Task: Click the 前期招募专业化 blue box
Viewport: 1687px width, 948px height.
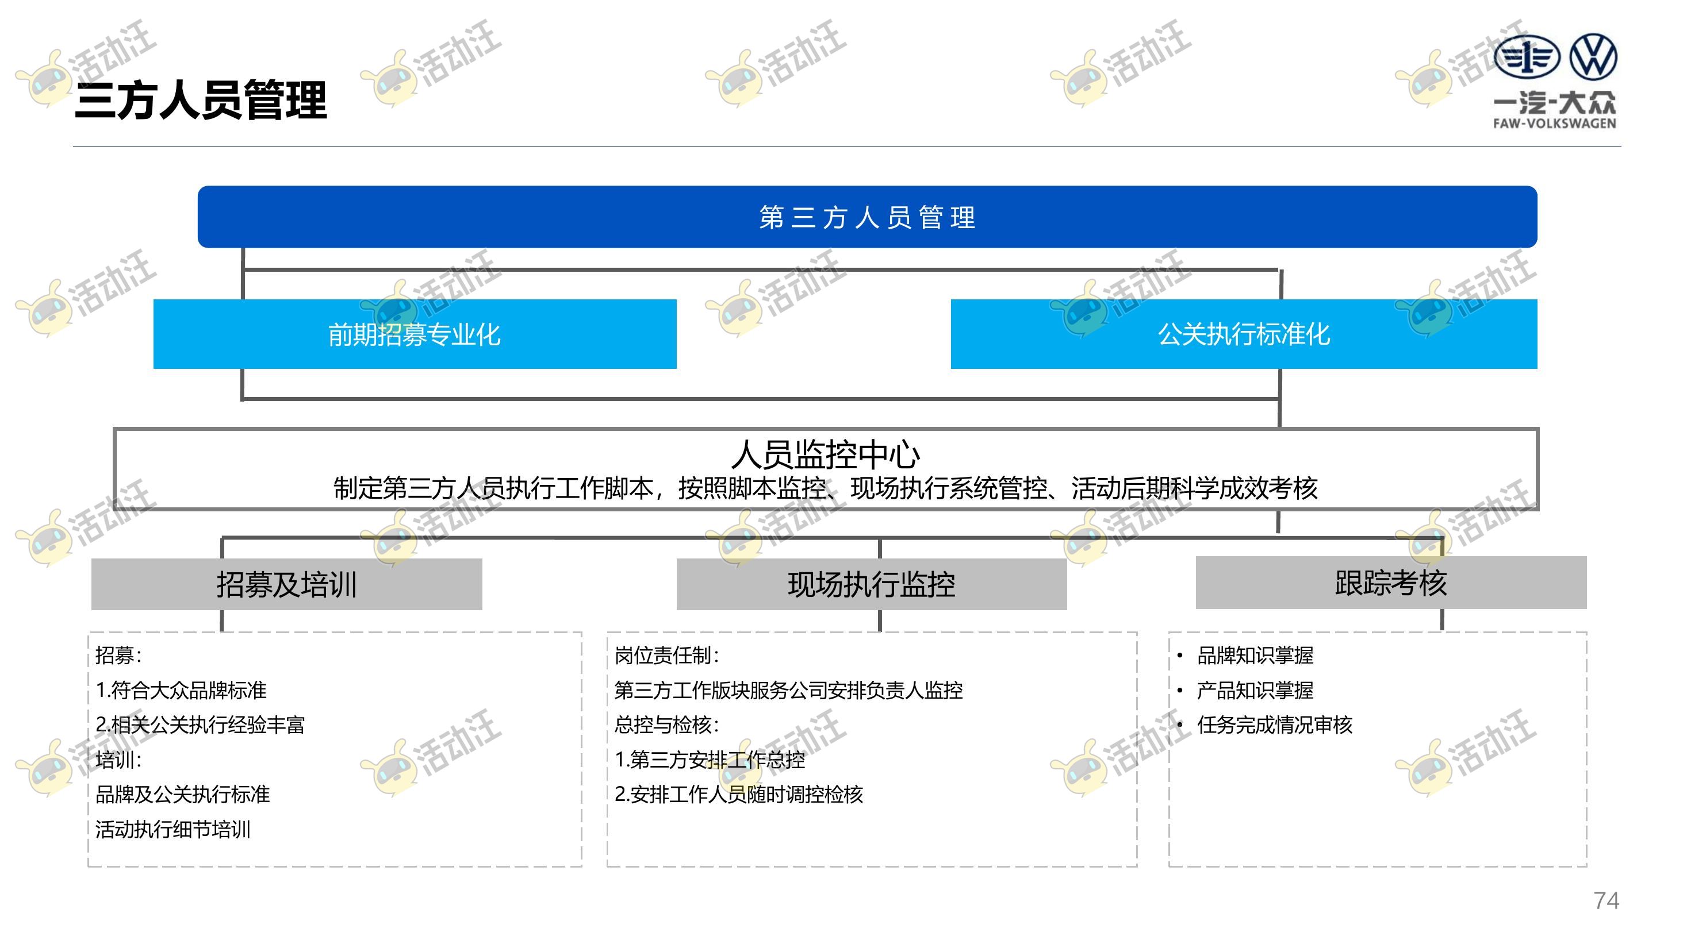Action: [x=415, y=334]
